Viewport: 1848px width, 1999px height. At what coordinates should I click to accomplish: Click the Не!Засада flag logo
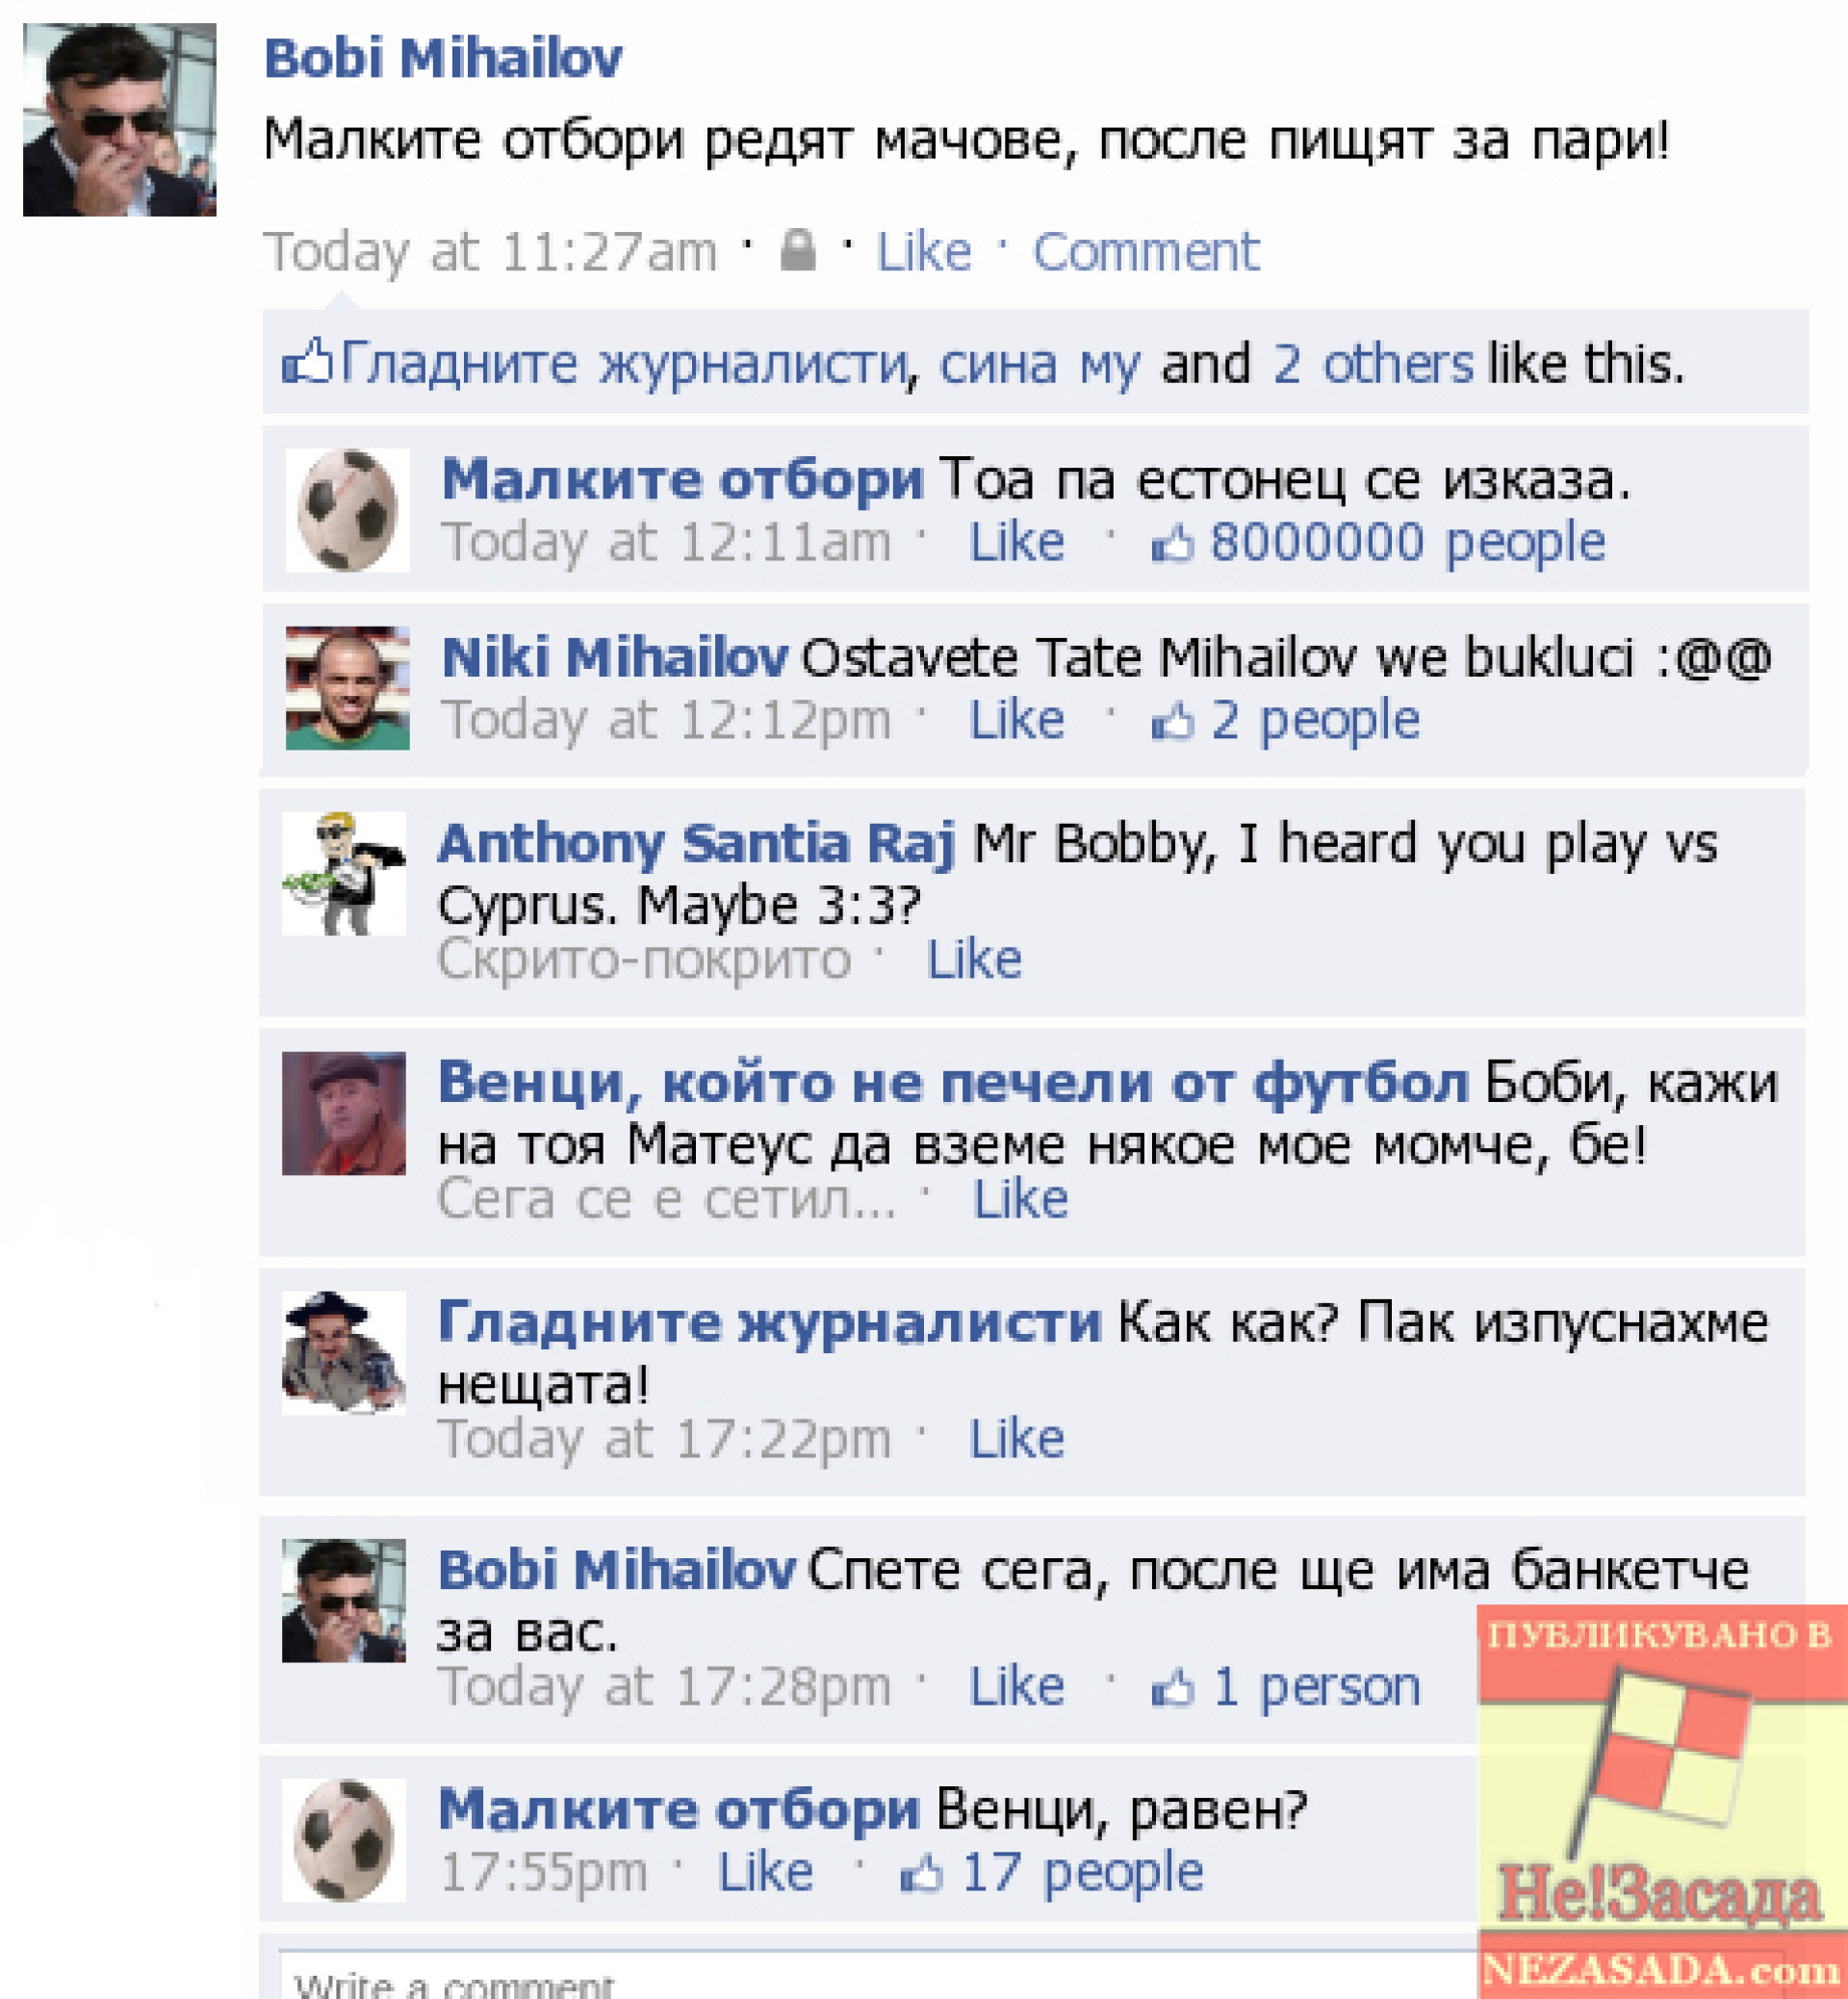tap(1662, 1800)
